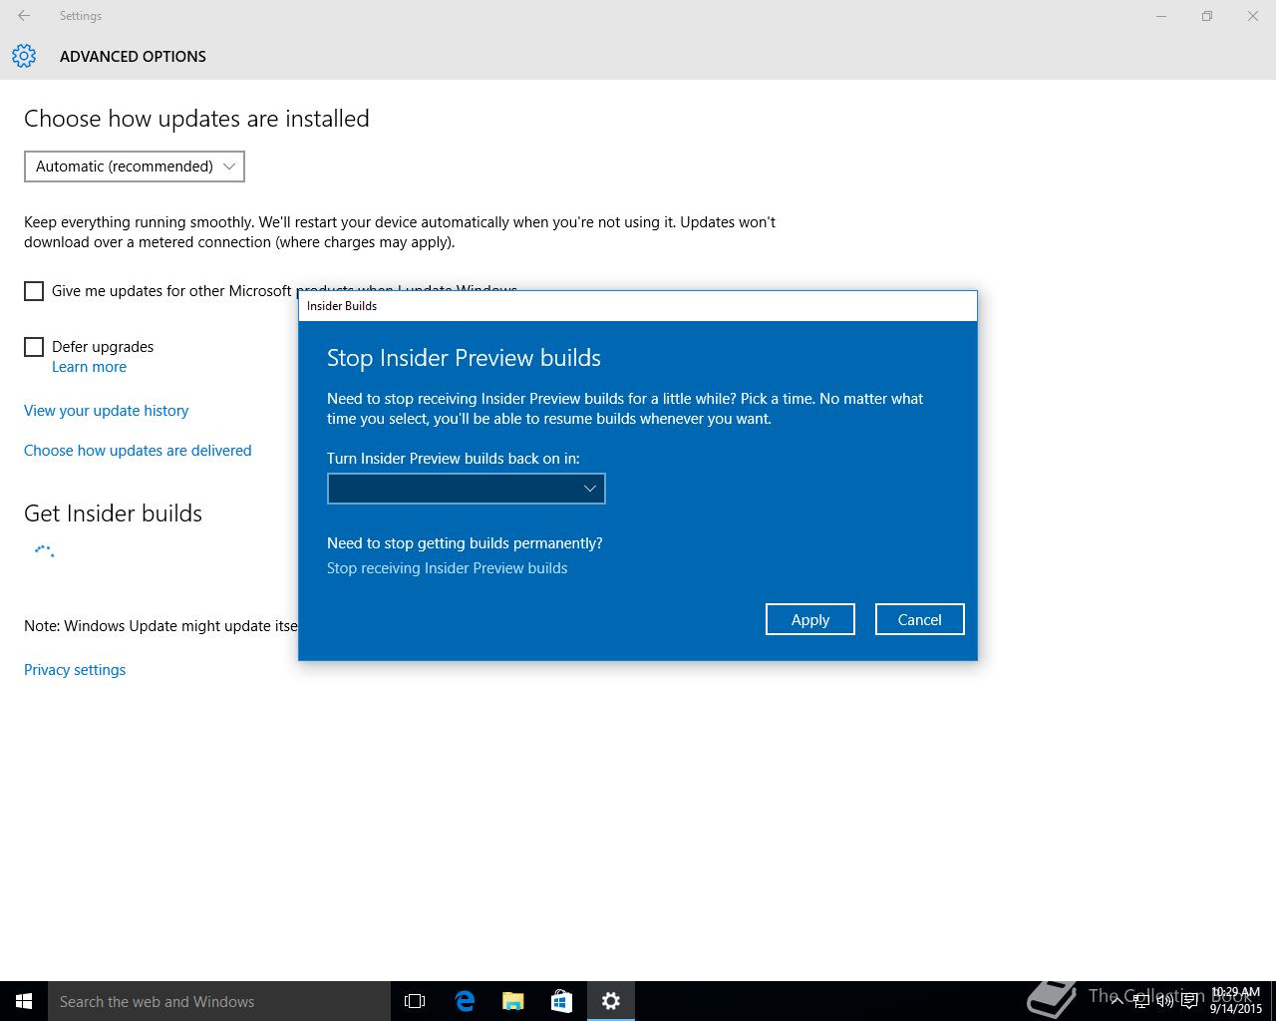This screenshot has width=1276, height=1021.
Task: Open 'Choose how updates are delivered'
Action: click(x=138, y=451)
